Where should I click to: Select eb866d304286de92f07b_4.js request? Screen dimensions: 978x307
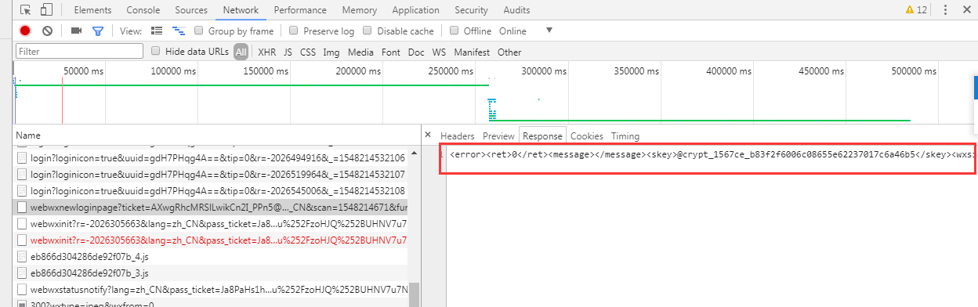209,256
